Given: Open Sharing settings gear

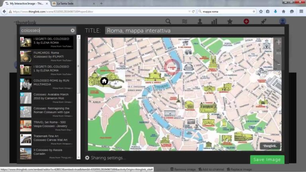Looking at the screenshot, I should click(x=87, y=158).
